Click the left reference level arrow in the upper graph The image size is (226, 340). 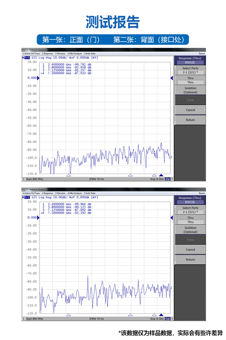[38, 78]
